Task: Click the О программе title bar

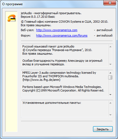Action: (x=52, y=4)
